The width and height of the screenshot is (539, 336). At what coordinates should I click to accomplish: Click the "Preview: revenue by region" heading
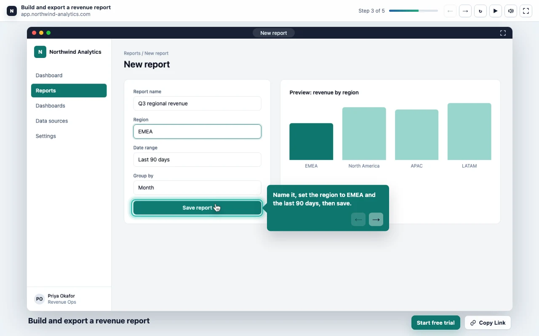tap(324, 92)
